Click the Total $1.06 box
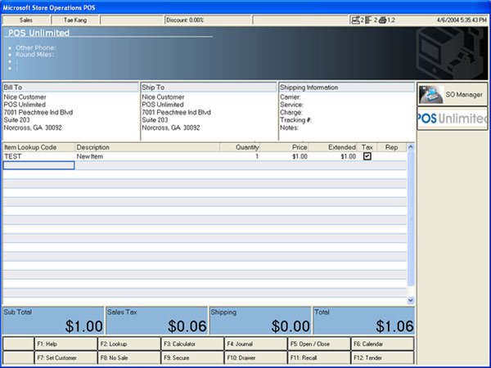 click(x=364, y=321)
